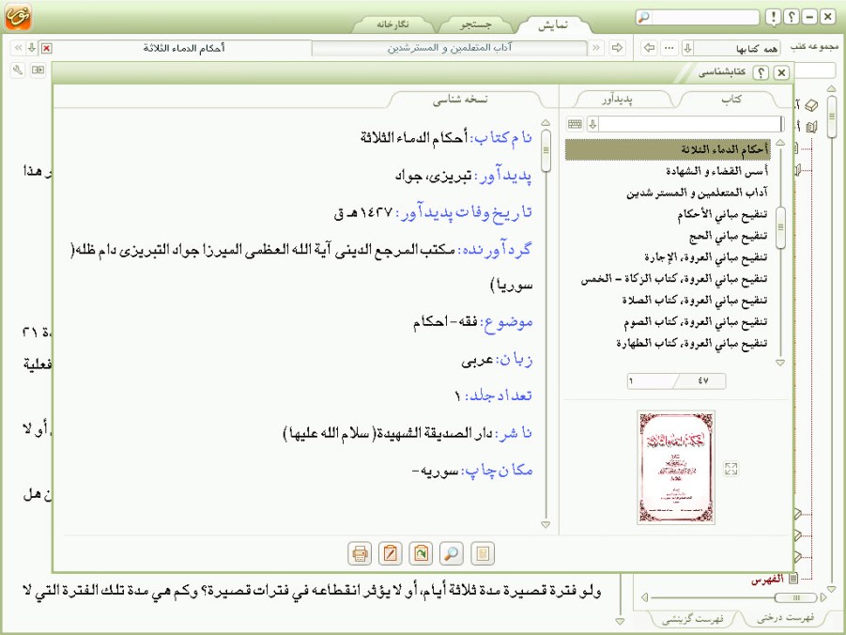Open the document tabs list dropdown arrow
The height and width of the screenshot is (635, 846).
(32, 48)
